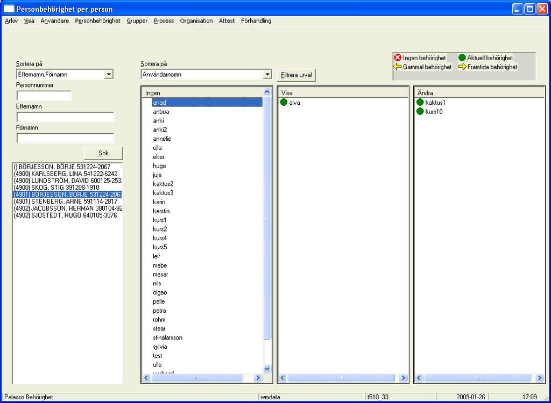The width and height of the screenshot is (551, 403).
Task: Select user hugo in the Ingen list
Action: (x=159, y=166)
